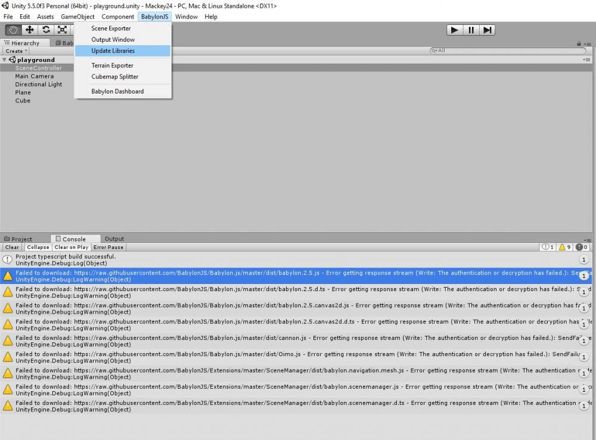Click the magnifier icon in the Hierarchy search
Viewport: 596px width, 440px height.
coord(434,51)
